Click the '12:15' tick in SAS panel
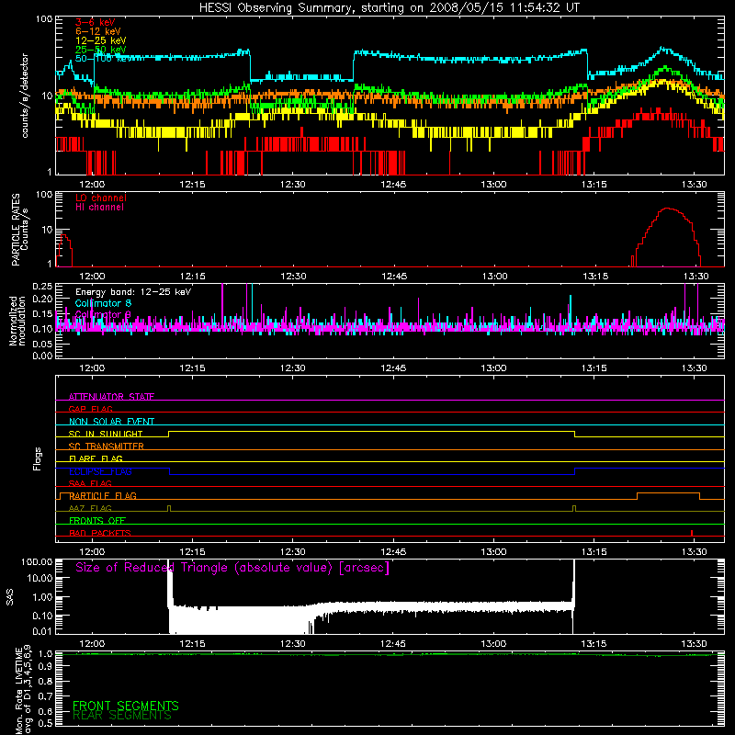 (x=192, y=644)
